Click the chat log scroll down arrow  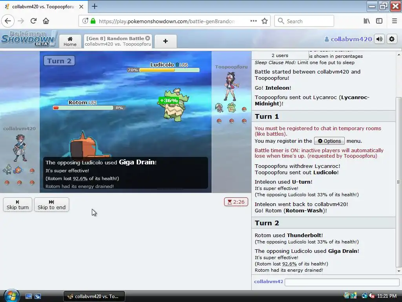tap(399, 271)
